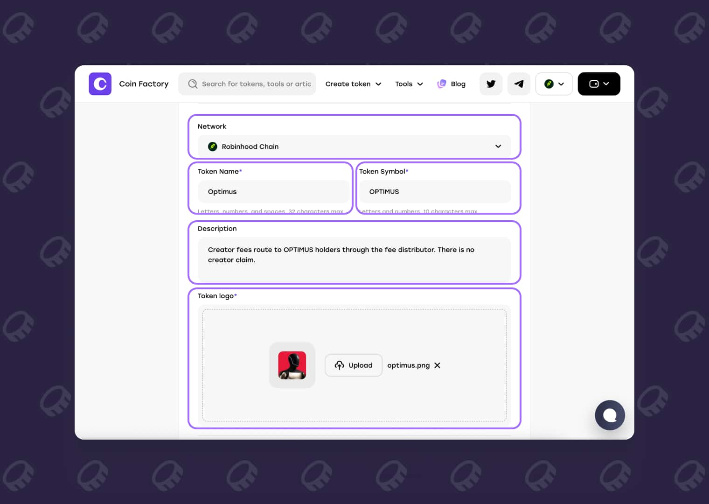Click the search magnifier icon
Viewport: 709px width, 504px height.
click(193, 84)
